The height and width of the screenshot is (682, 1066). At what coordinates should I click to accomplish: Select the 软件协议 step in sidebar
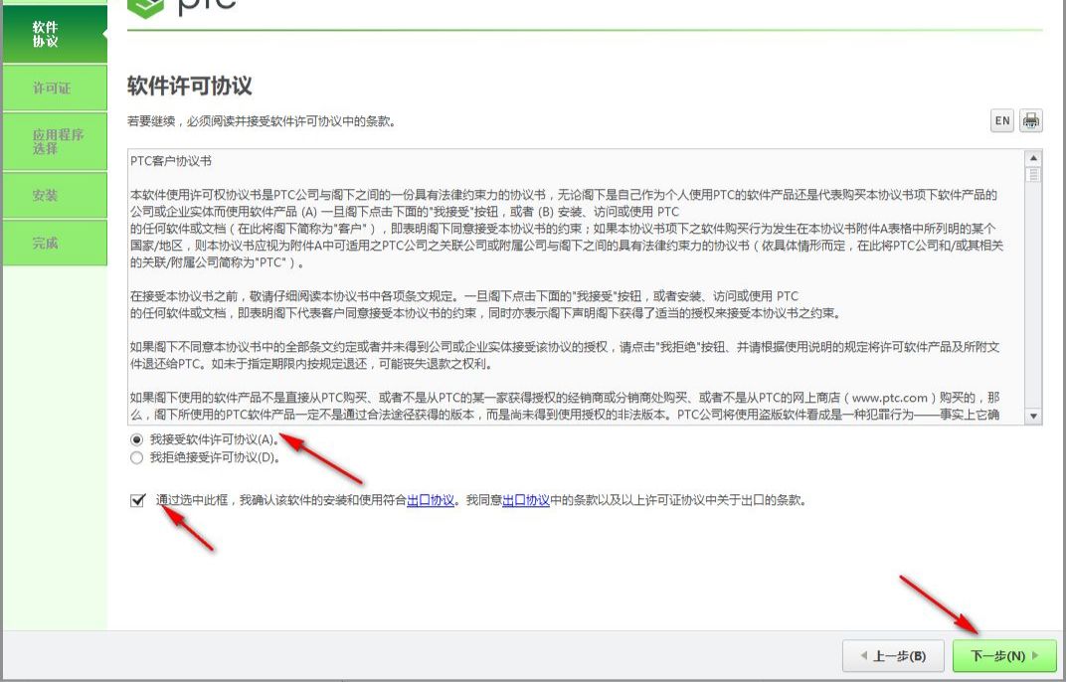55,34
